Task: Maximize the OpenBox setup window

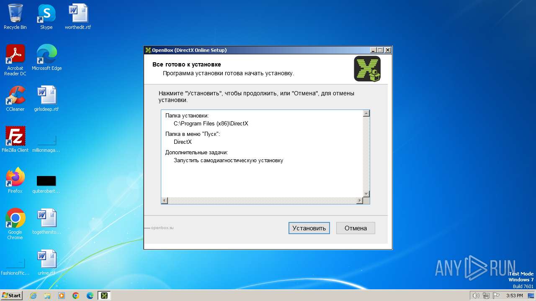Action: click(380, 50)
